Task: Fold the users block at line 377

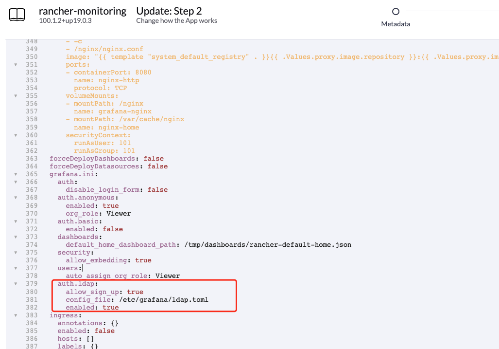Action: coord(16,268)
